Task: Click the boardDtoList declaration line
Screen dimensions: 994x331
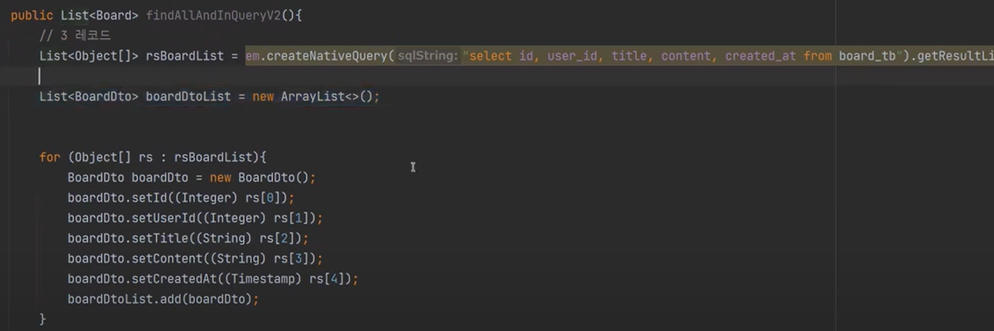Action: coord(209,97)
